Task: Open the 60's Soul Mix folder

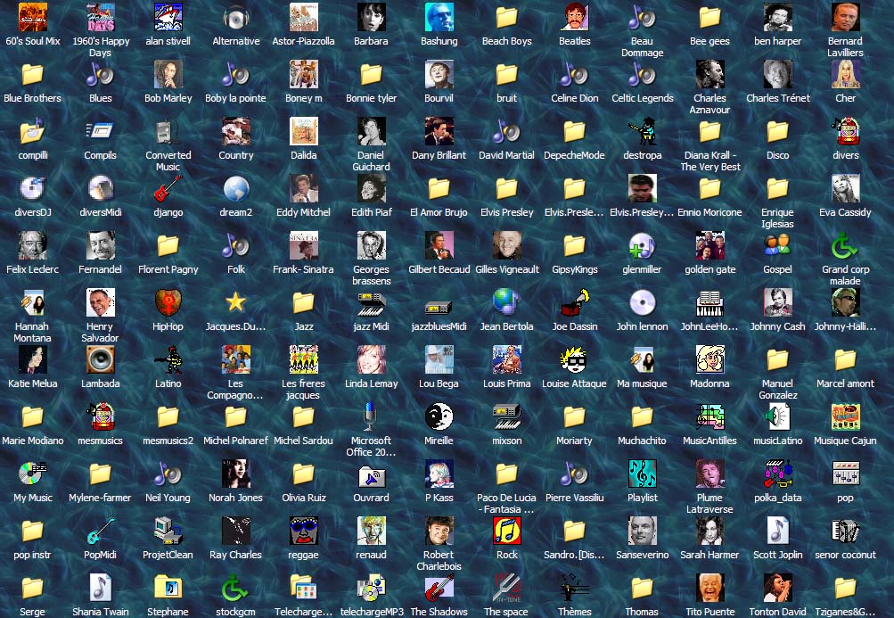Action: tap(32, 17)
